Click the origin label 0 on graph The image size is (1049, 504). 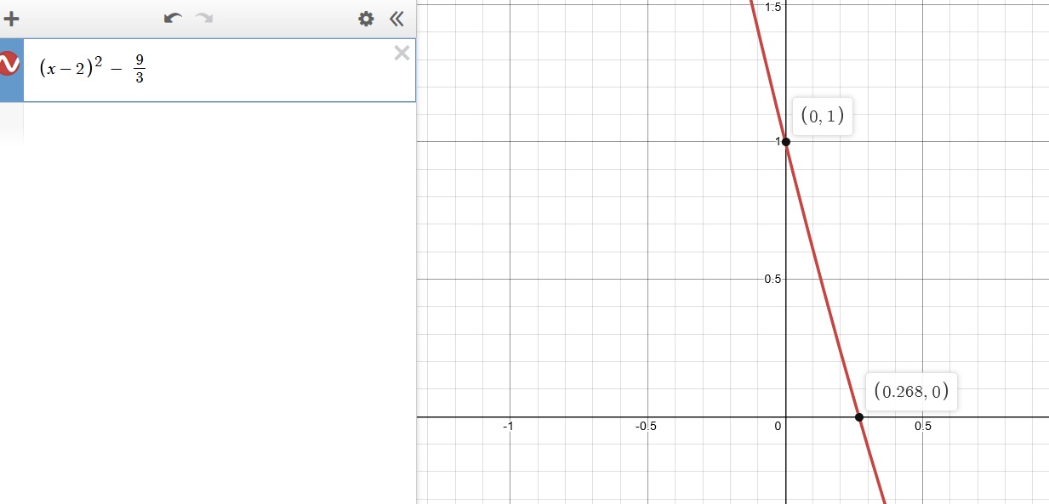coord(778,427)
